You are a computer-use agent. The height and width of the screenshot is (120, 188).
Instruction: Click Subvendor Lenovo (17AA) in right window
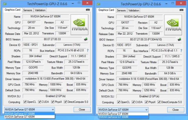tap(165, 45)
